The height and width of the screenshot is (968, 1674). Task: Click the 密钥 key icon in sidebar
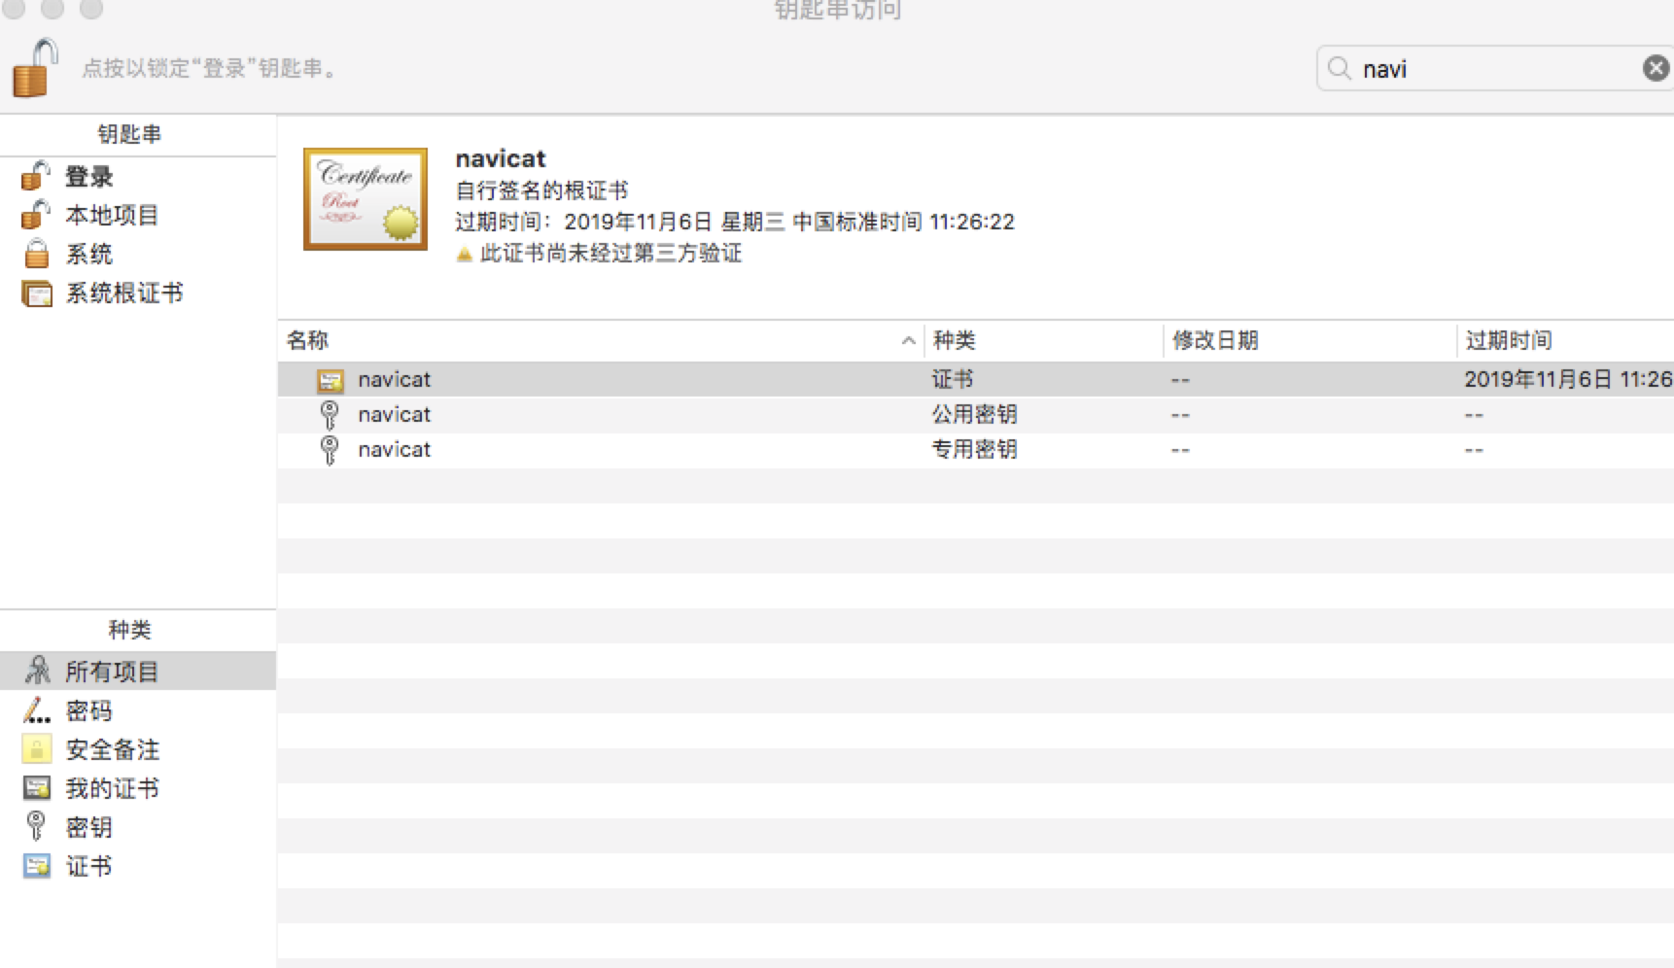click(36, 826)
